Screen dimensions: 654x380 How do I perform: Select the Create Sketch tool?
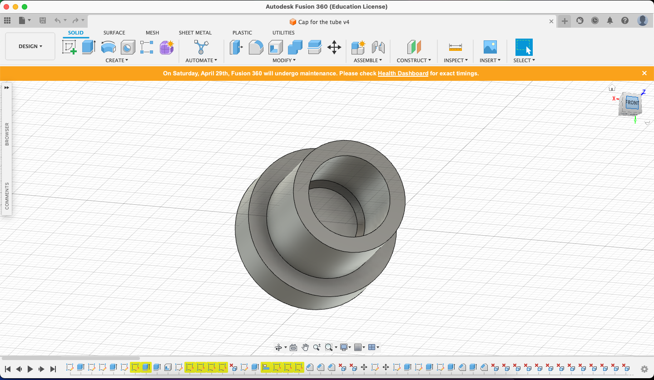tap(69, 47)
